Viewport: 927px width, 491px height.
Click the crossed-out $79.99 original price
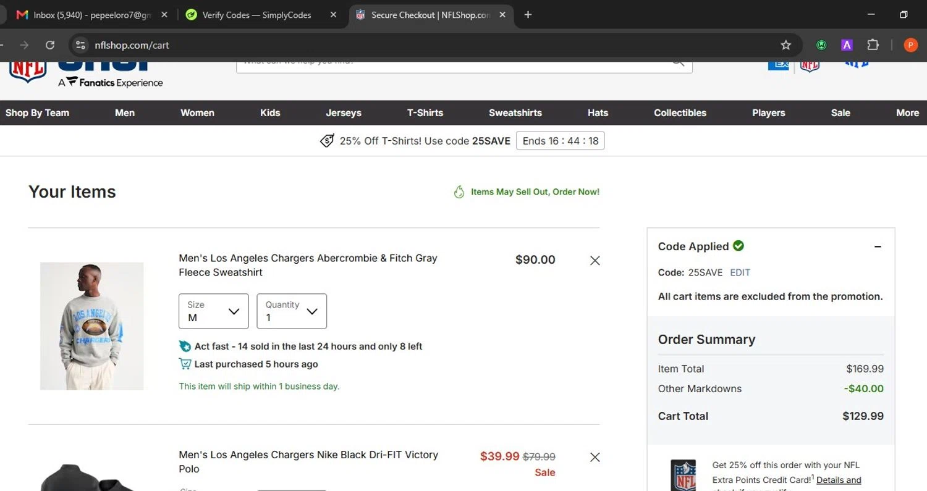coord(539,457)
